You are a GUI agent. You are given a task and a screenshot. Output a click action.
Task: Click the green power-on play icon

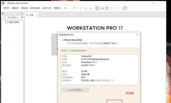tap(66, 8)
